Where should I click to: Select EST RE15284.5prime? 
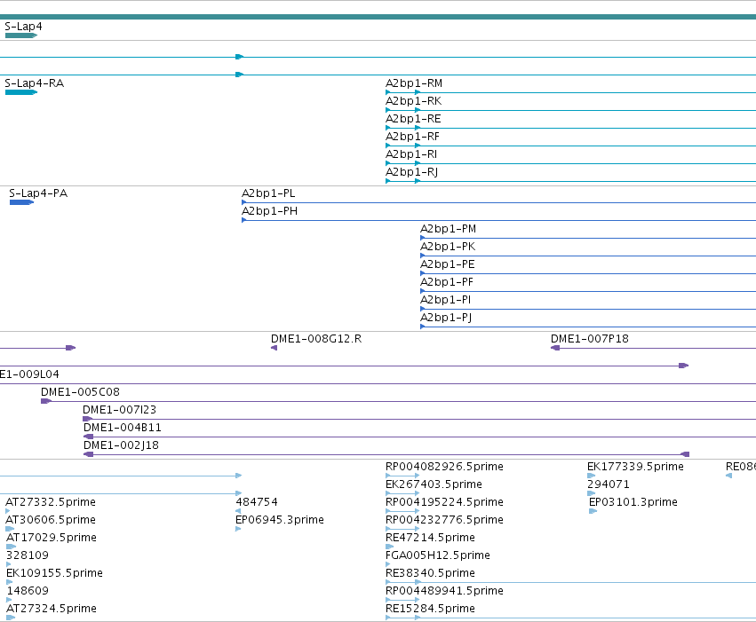[430, 609]
